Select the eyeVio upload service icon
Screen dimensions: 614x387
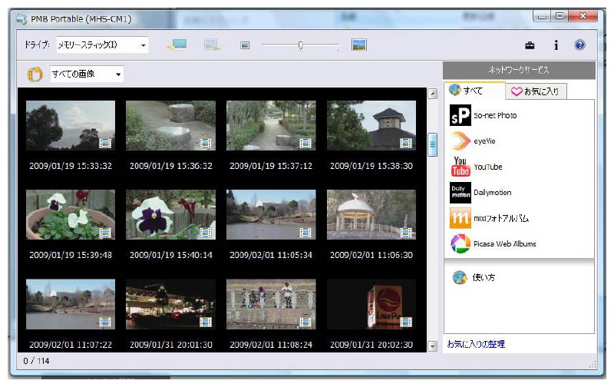[460, 141]
